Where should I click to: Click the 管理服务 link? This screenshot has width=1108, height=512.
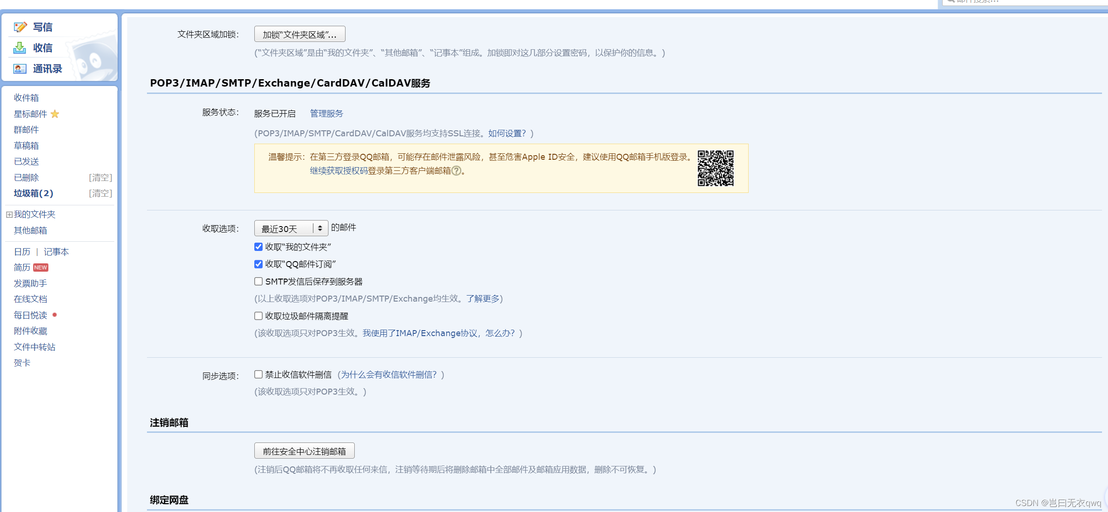tap(326, 113)
